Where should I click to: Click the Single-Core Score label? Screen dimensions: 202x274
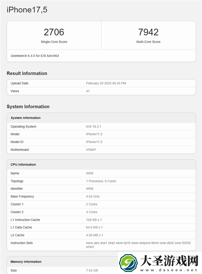(x=54, y=42)
